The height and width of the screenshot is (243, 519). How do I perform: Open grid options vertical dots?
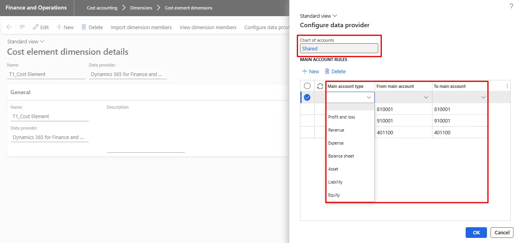pyautogui.click(x=507, y=86)
